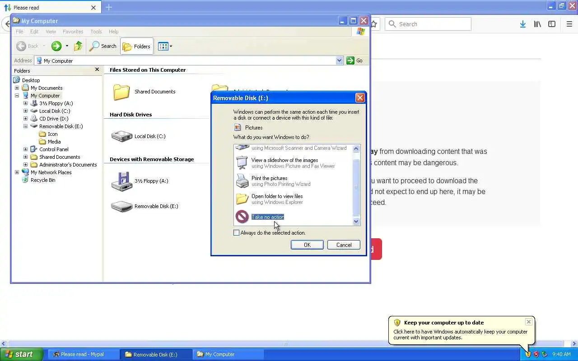Expand My Documents tree node
Screen dimensions: 578x361
(x=17, y=88)
